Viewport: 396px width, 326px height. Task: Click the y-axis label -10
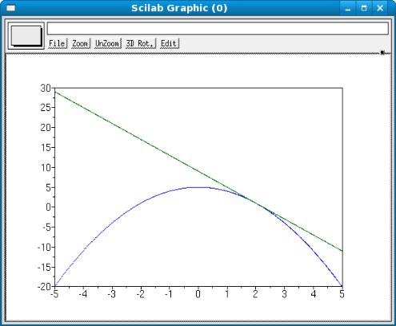tap(44, 247)
